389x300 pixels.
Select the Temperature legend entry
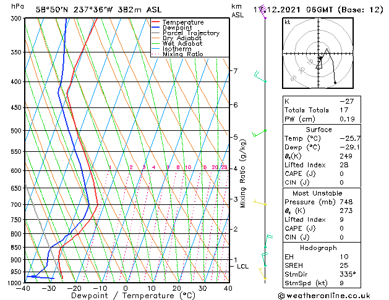coord(183,22)
